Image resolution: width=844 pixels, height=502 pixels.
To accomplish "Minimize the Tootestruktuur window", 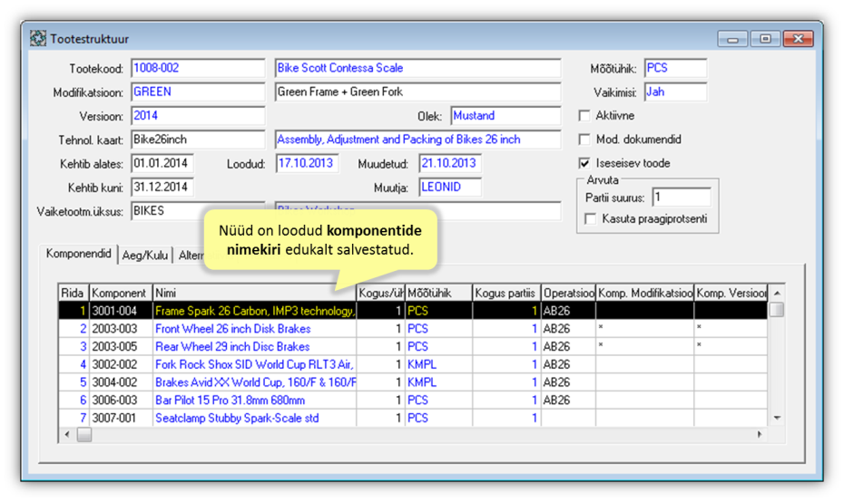I will click(x=731, y=39).
